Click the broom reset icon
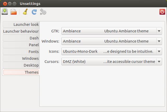The height and width of the screenshot is (112, 167). tap(25, 12)
